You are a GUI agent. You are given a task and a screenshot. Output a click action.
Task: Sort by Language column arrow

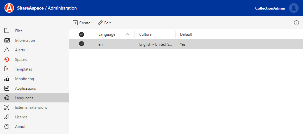128,34
